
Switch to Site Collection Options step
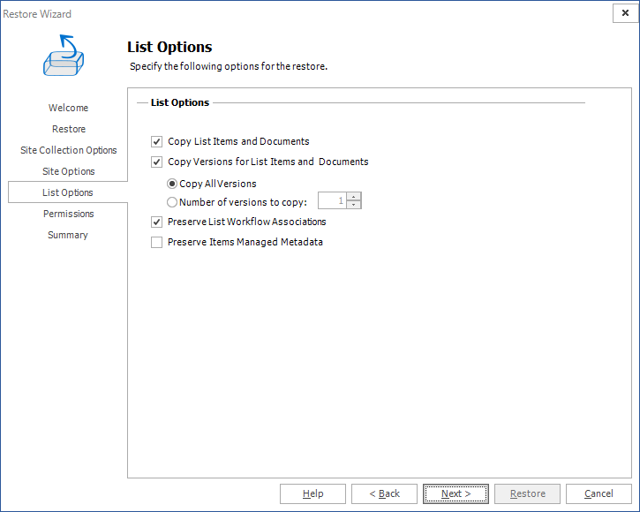point(68,150)
